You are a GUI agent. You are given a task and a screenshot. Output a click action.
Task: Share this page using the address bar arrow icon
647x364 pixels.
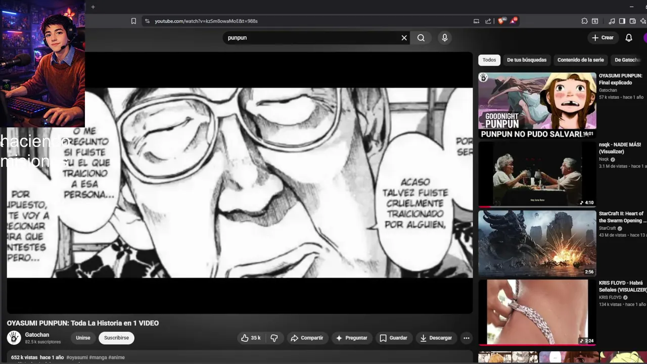pyautogui.click(x=488, y=21)
